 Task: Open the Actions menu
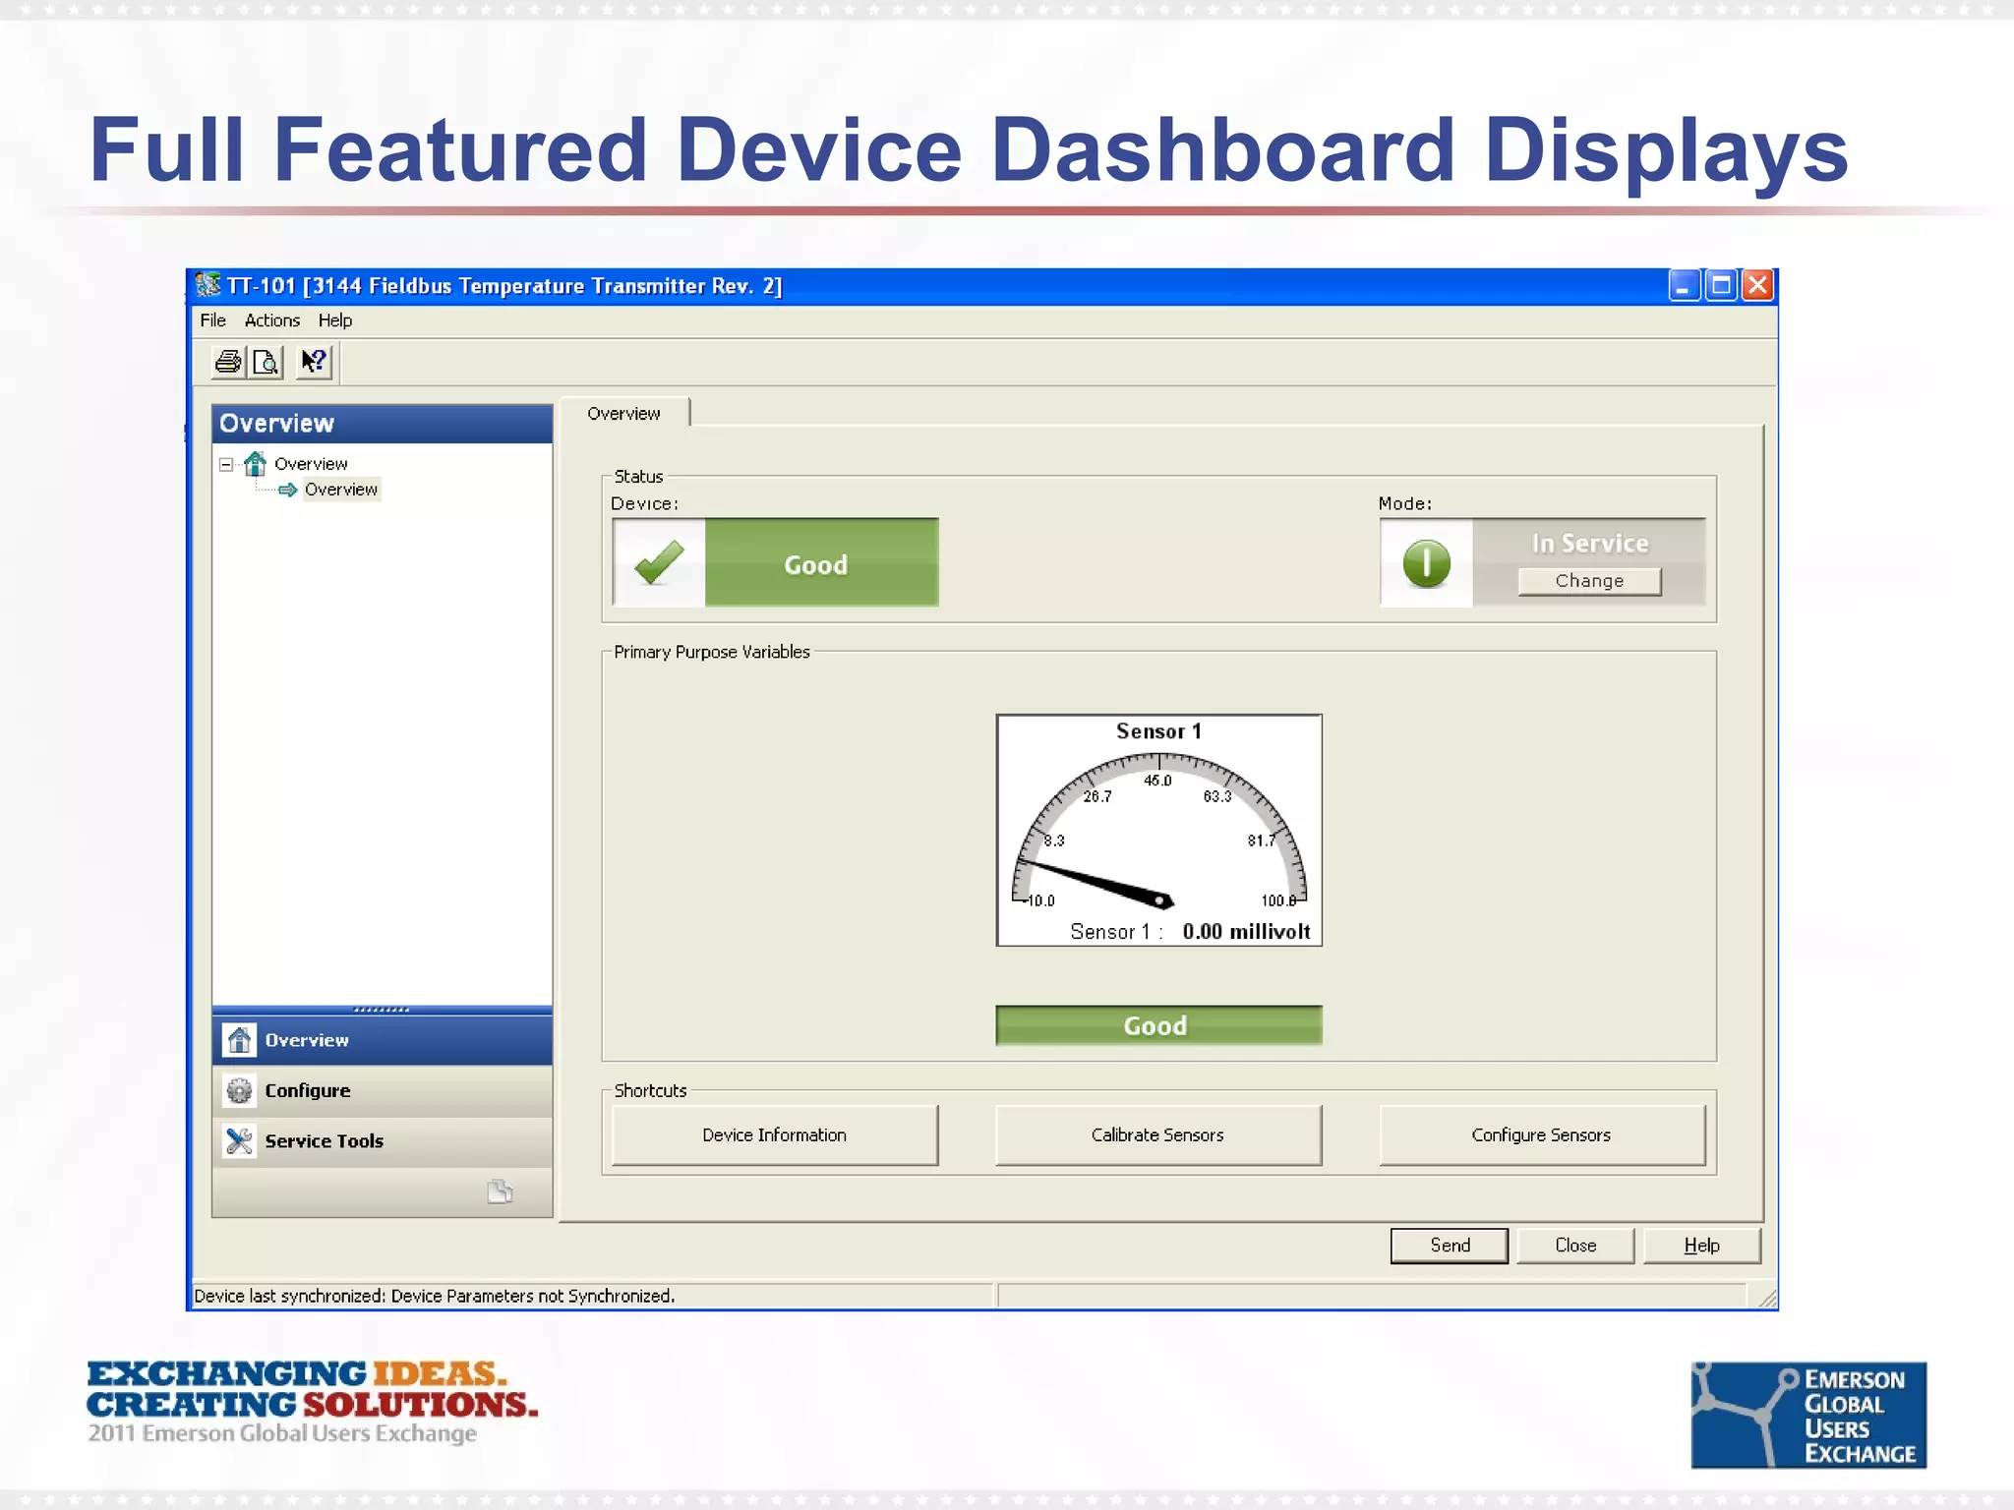pos(271,320)
